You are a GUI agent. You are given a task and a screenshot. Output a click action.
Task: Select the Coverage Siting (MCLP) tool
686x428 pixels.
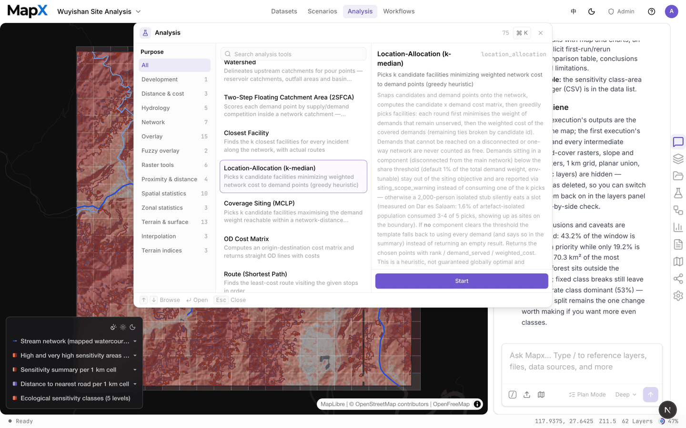(293, 212)
